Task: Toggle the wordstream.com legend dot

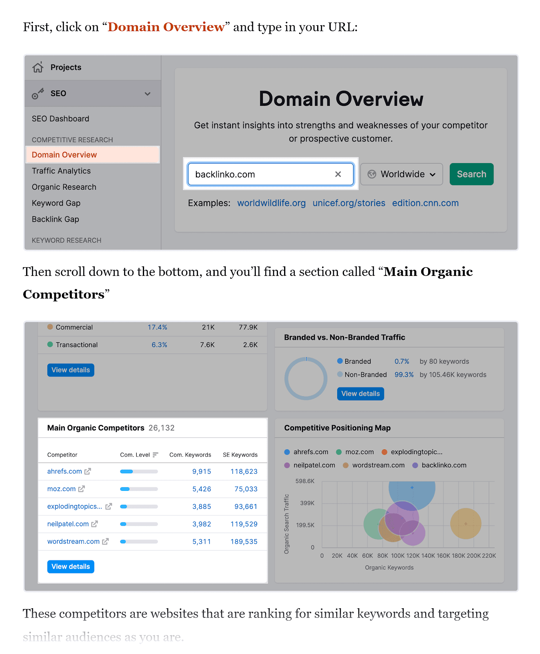Action: (x=346, y=466)
